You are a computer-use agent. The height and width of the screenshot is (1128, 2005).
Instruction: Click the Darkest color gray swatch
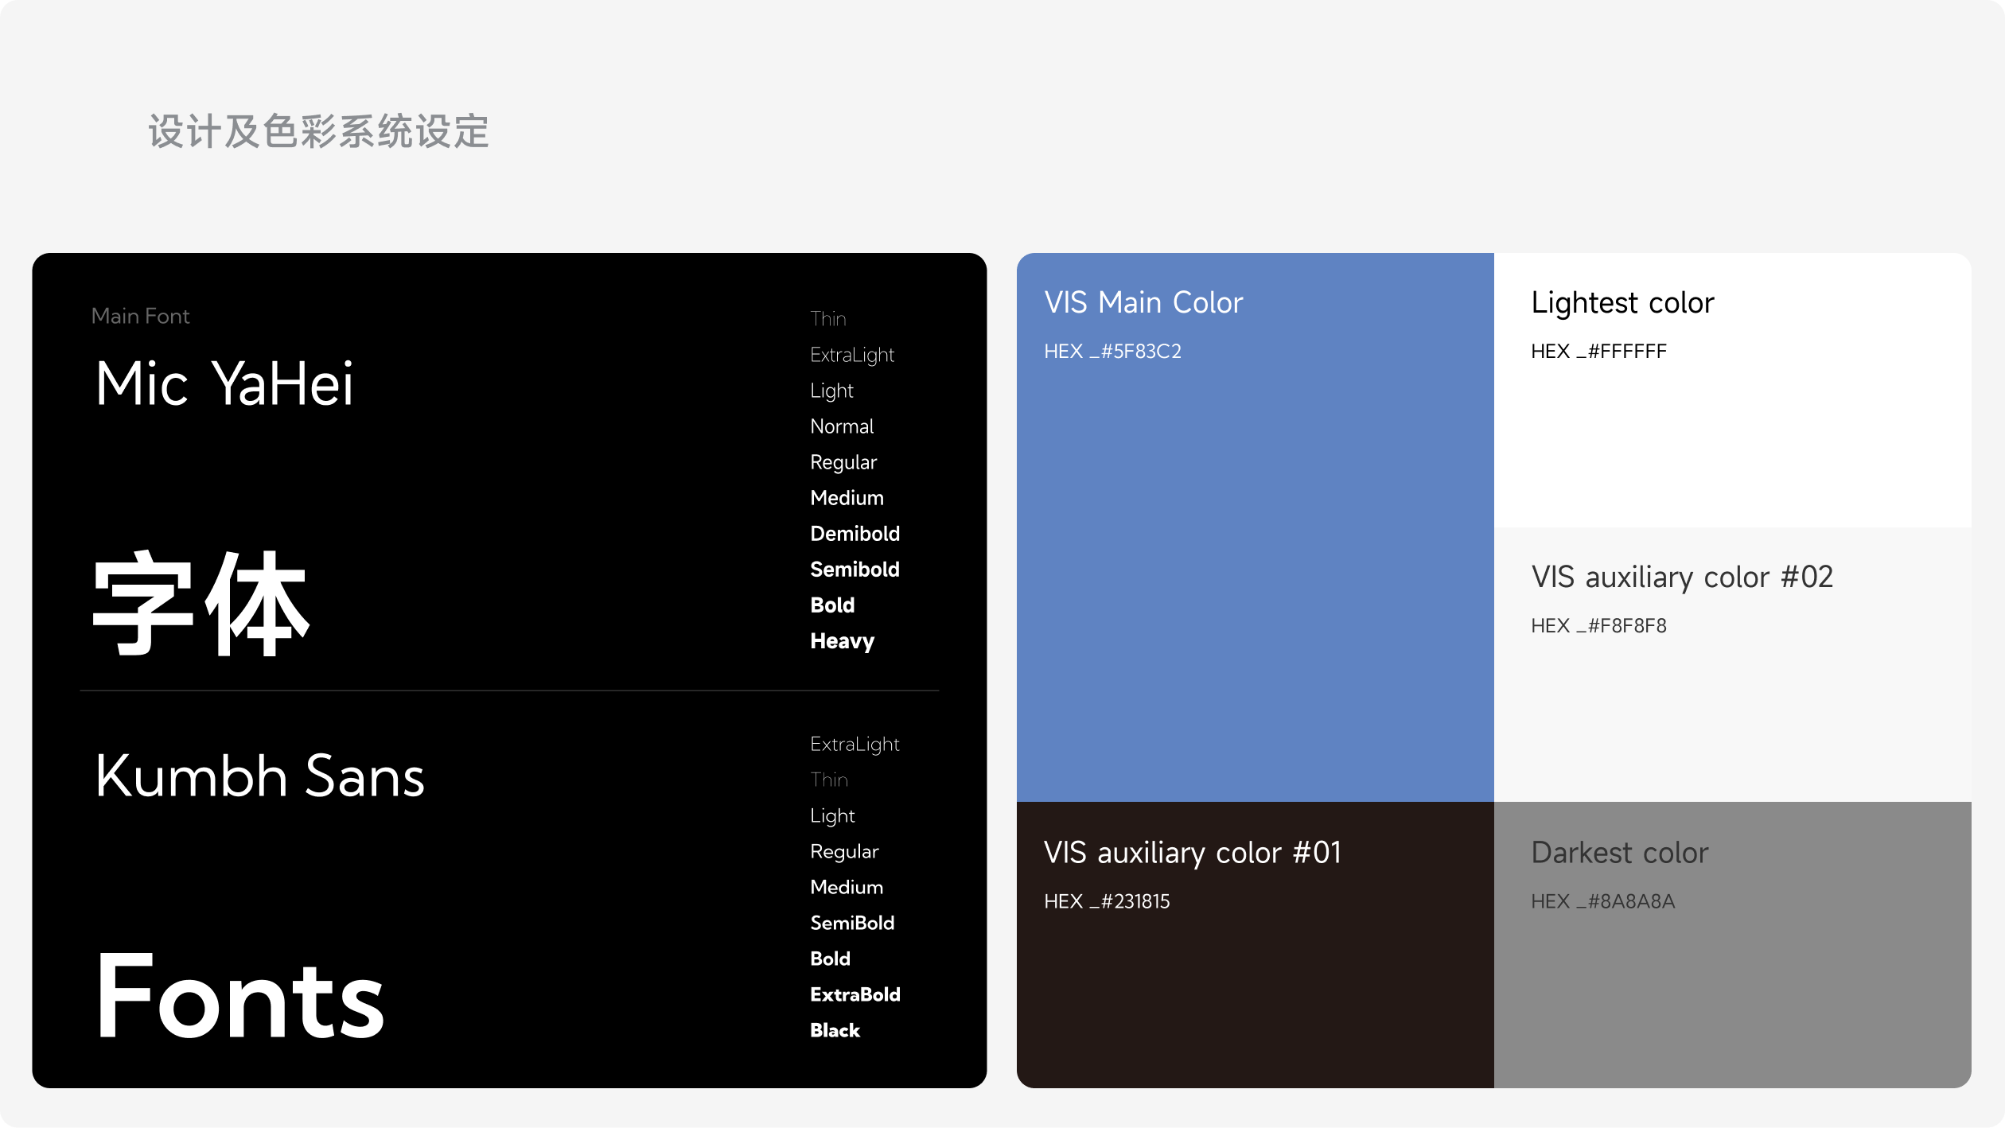coord(1732,994)
